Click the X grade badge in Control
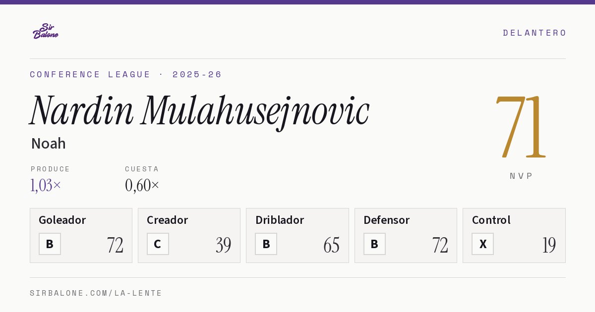Viewport: 595px width, 312px height. tap(482, 244)
